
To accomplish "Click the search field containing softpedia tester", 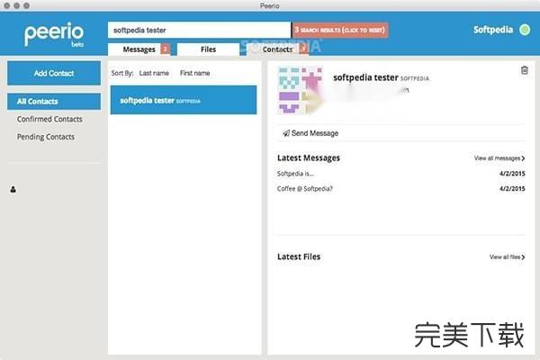I will 200,30.
